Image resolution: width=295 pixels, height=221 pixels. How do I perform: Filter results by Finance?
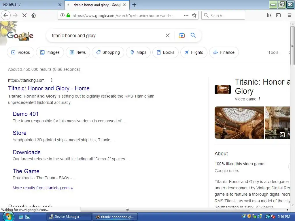click(224, 52)
